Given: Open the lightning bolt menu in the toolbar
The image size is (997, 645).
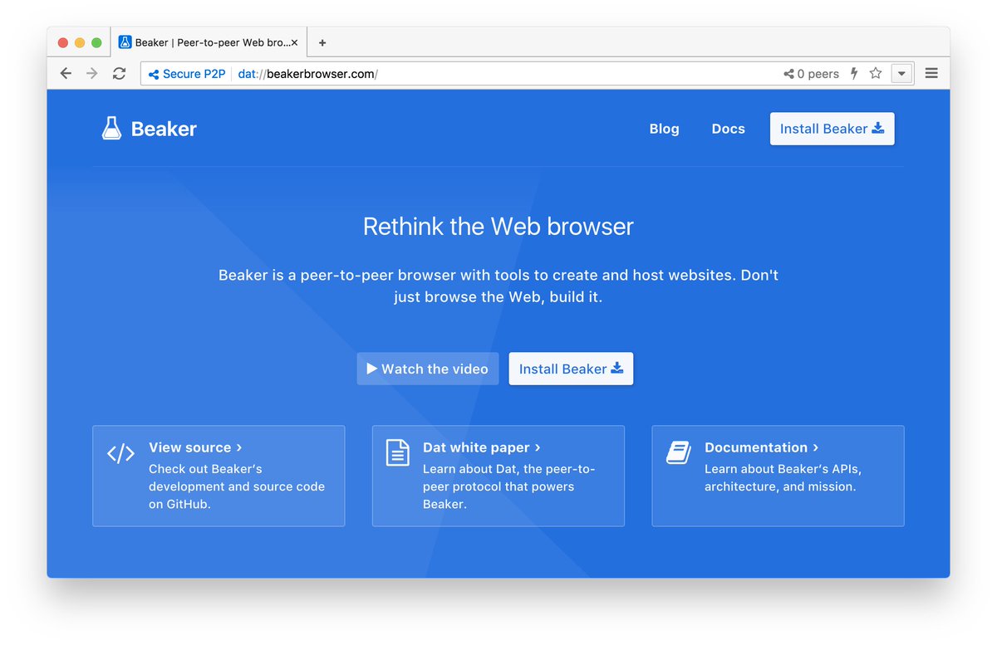Looking at the screenshot, I should [854, 73].
